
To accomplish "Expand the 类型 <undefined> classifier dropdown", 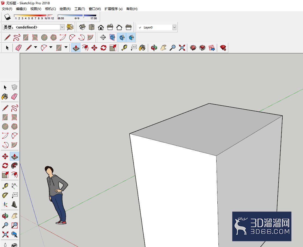I will point(62,27).
